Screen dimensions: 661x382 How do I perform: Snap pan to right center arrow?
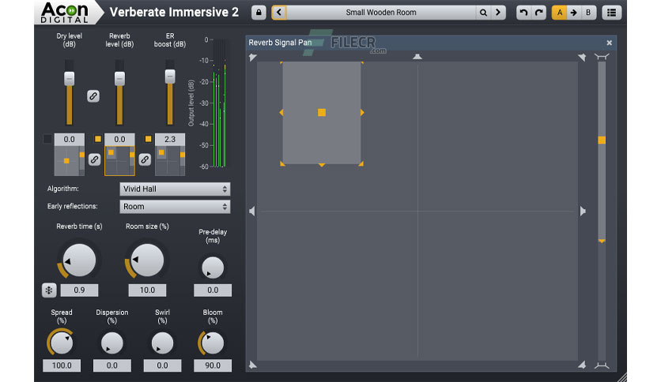(583, 211)
